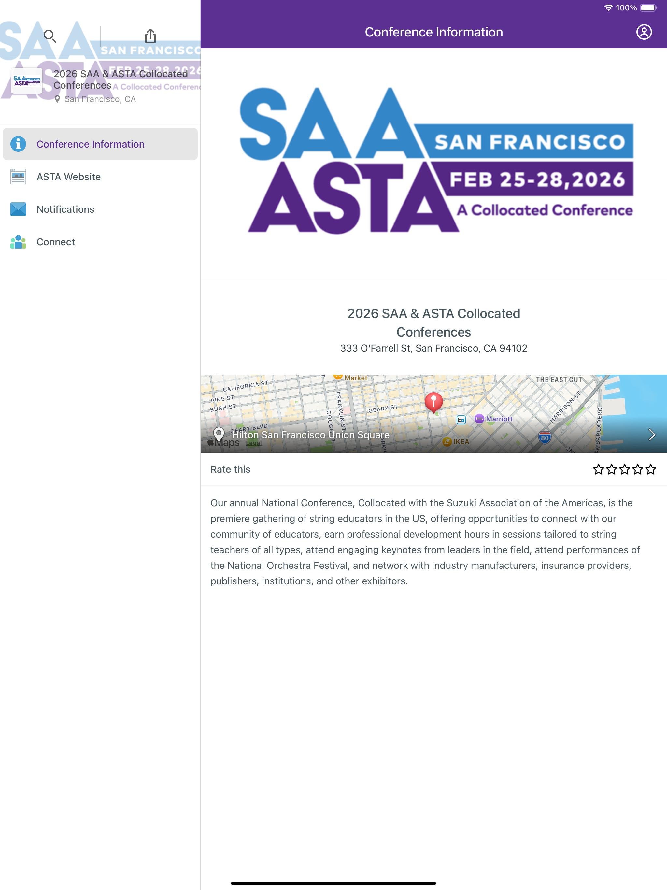Tap the small SAA ASTA event logo thumbnail
The width and height of the screenshot is (667, 890).
click(x=27, y=81)
